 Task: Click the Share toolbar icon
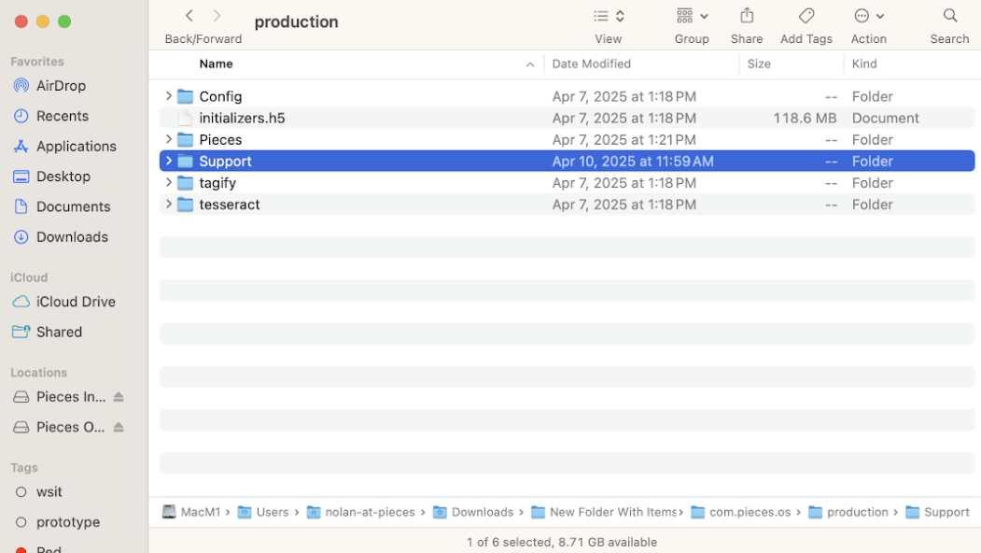(x=747, y=16)
